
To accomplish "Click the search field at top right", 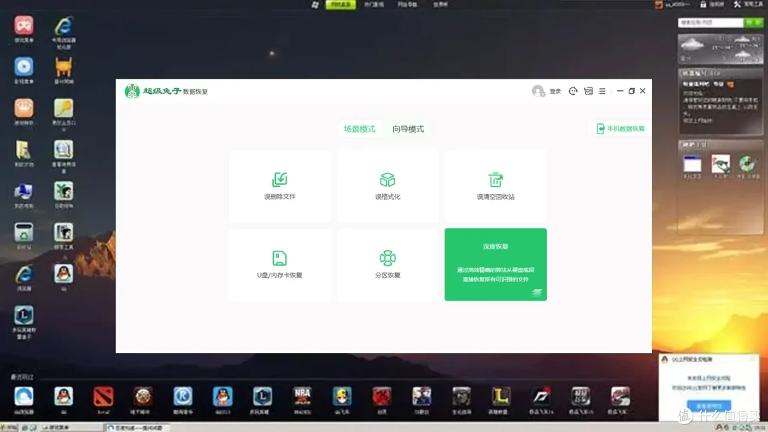I will pyautogui.click(x=710, y=23).
